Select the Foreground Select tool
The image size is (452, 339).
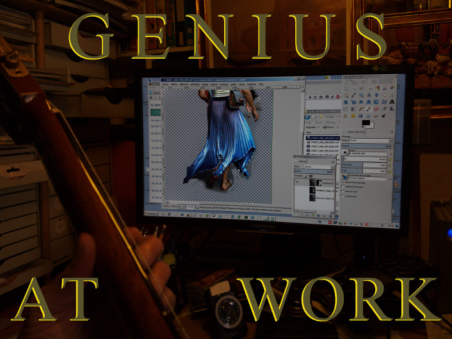[392, 88]
